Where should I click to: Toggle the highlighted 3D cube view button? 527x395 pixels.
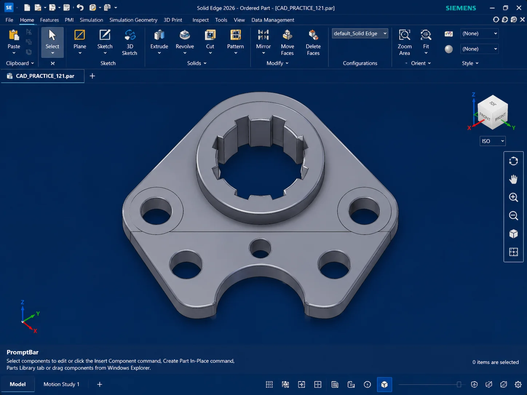[x=384, y=384]
